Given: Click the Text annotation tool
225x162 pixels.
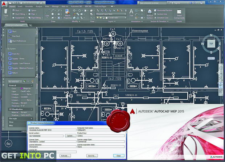Looking at the screenshot, I should click(131, 13).
